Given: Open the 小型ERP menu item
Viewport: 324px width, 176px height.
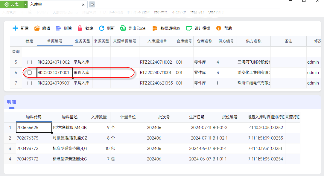Looking at the screenshot, I should coord(179,12).
